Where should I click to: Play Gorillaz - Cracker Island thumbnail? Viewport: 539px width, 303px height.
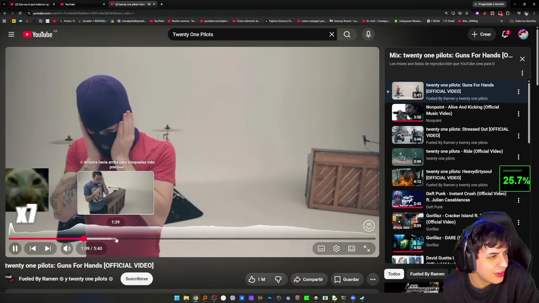point(408,221)
